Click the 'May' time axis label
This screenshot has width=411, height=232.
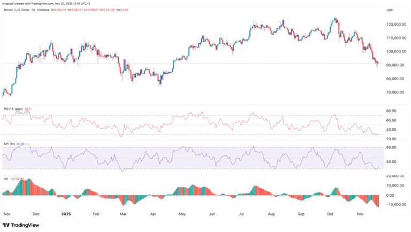click(x=182, y=214)
